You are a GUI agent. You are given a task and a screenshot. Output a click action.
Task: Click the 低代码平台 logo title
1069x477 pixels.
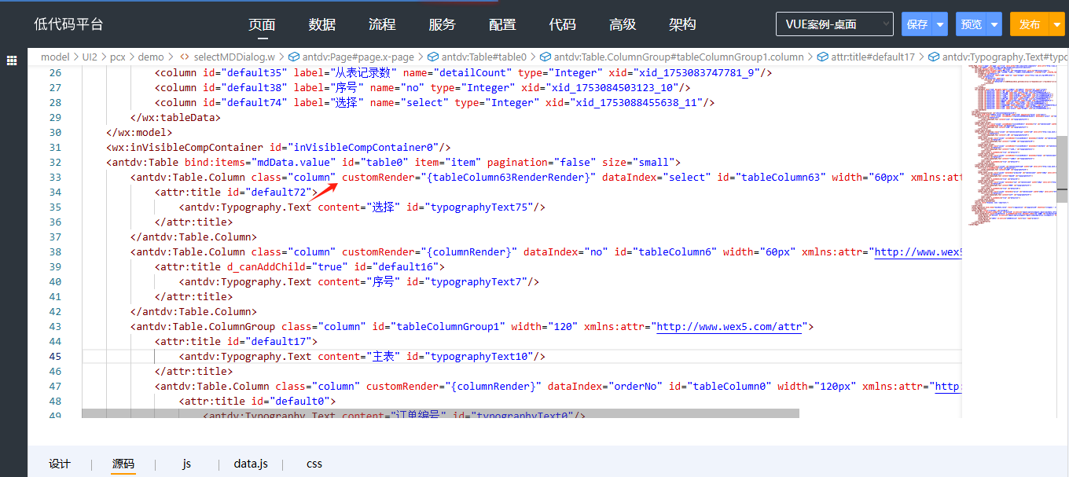click(68, 24)
